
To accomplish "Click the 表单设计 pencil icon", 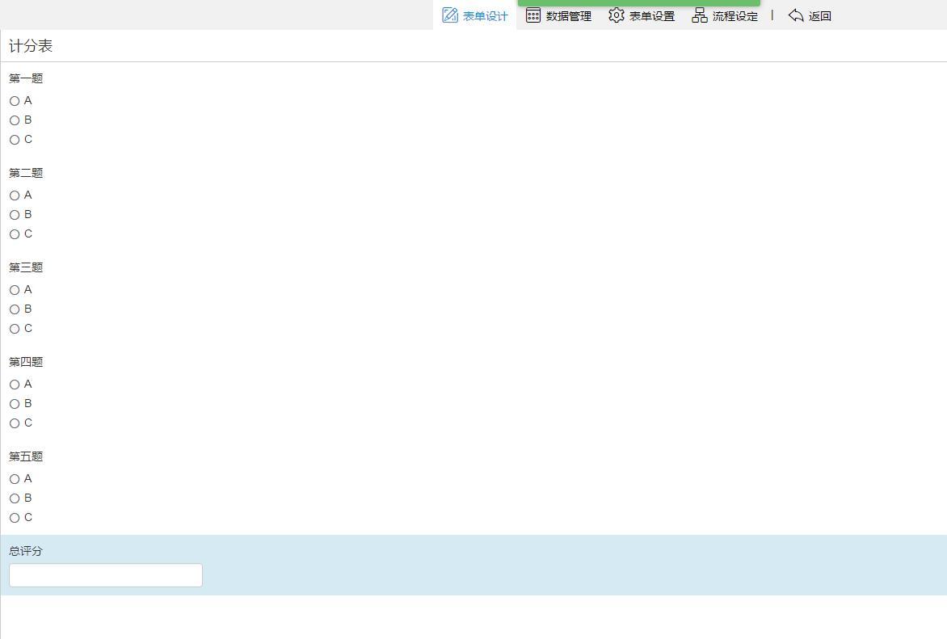I will pyautogui.click(x=450, y=15).
